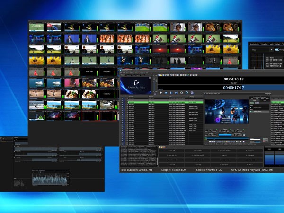Click the circular loop arrow beside Next

181,93
